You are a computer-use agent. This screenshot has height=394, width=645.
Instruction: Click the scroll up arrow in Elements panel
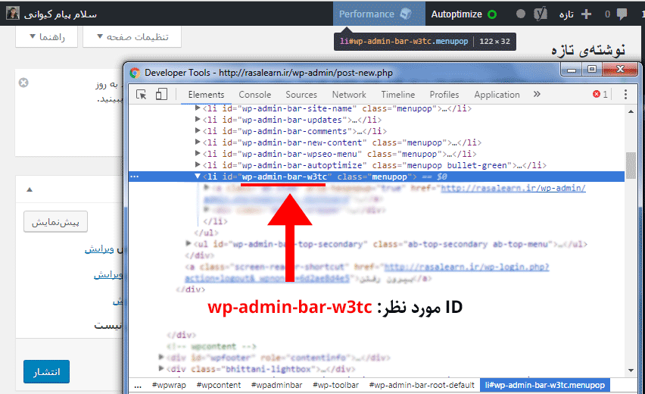pos(631,111)
